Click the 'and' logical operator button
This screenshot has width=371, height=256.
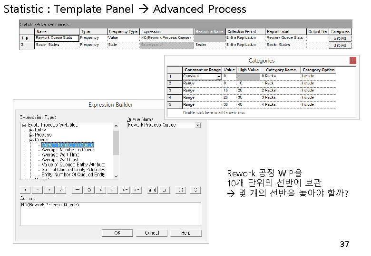tap(153, 190)
